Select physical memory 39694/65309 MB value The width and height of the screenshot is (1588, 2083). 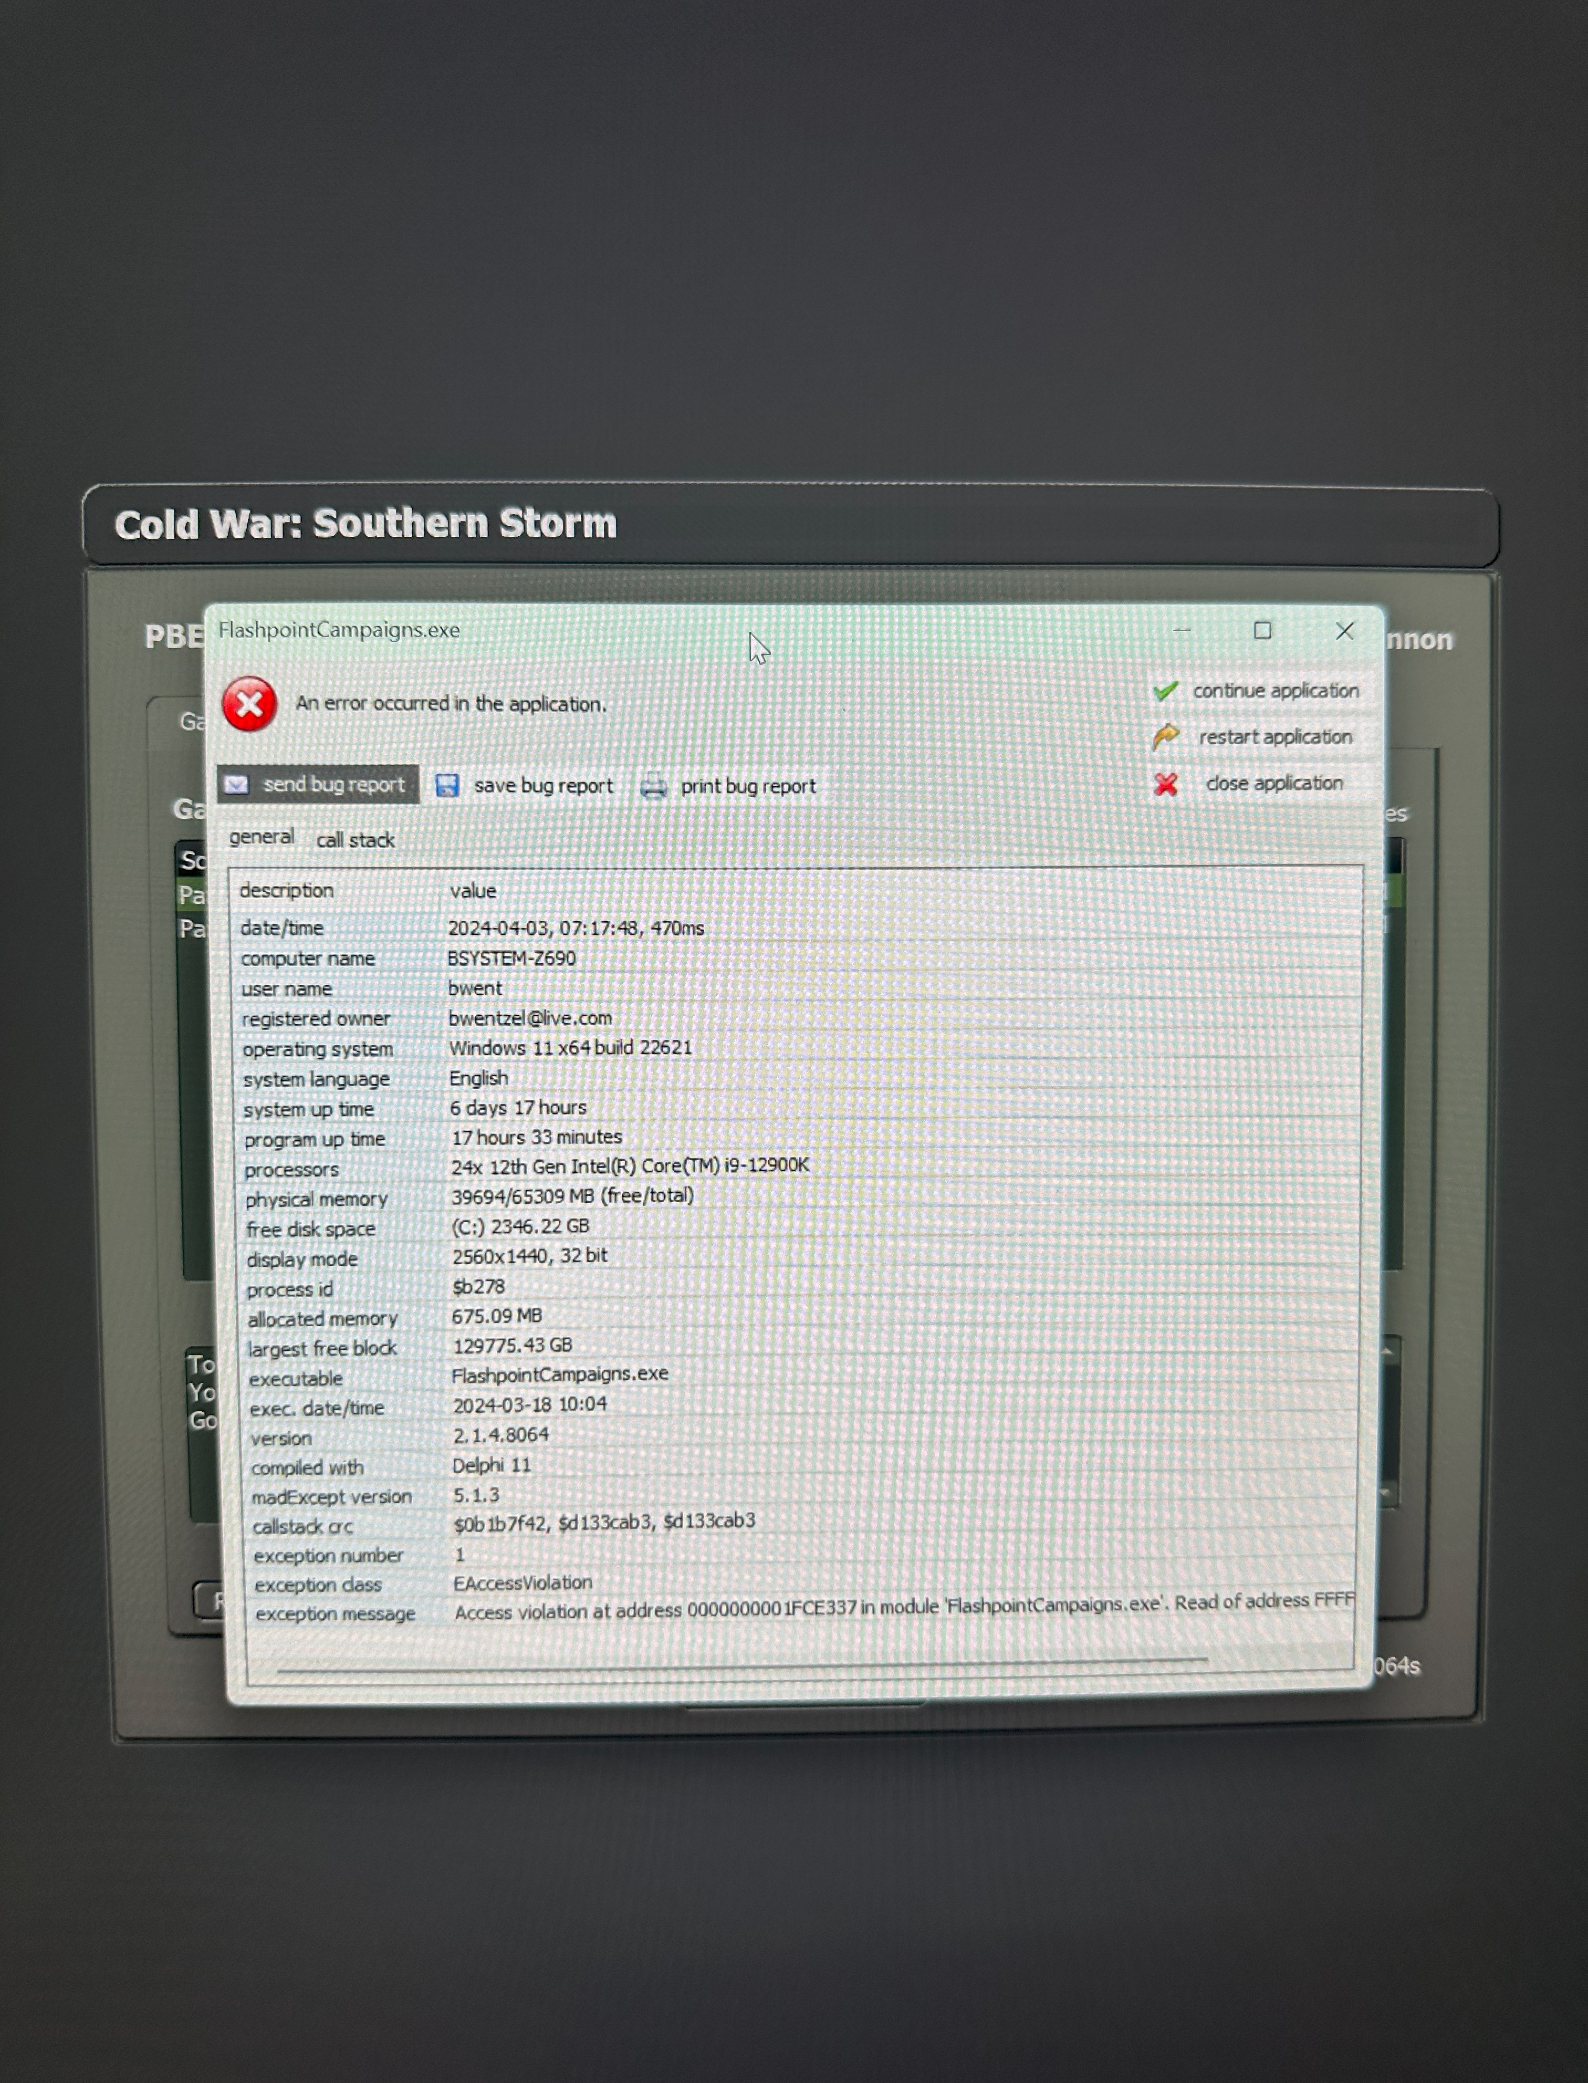572,1196
